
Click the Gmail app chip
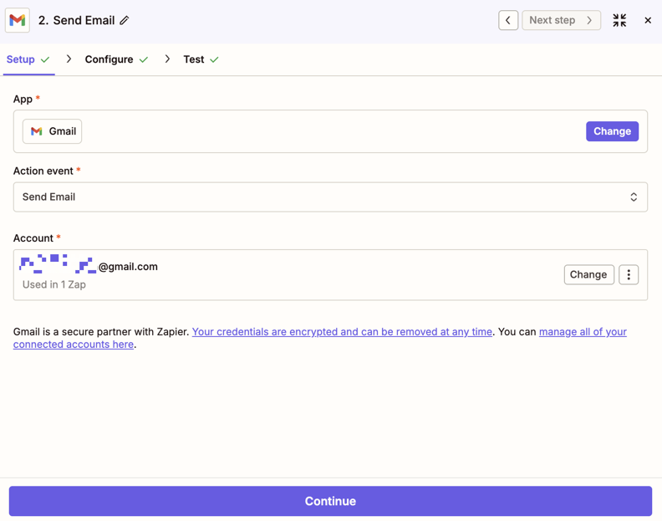52,131
